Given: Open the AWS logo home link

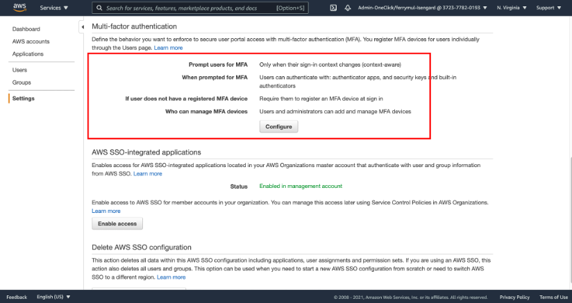Looking at the screenshot, I should pyautogui.click(x=19, y=8).
